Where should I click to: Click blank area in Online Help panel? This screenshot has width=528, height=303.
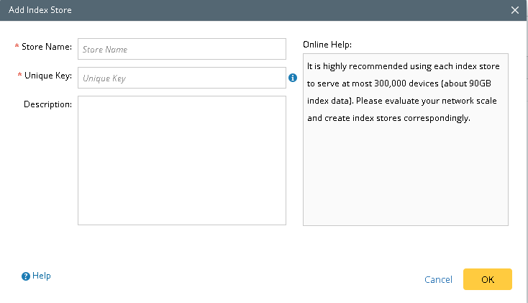click(405, 180)
